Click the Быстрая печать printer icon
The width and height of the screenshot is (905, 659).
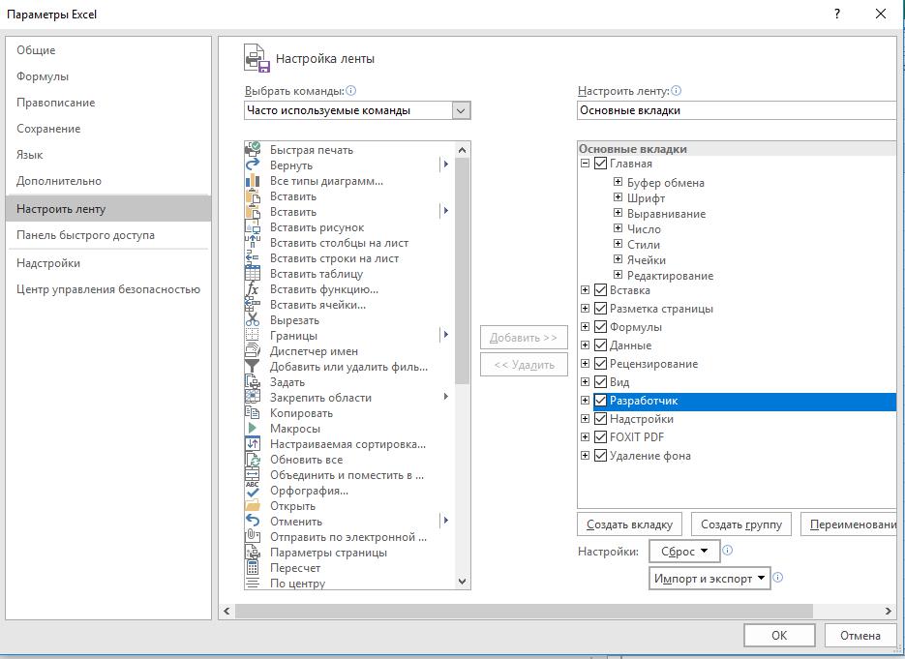[x=253, y=149]
